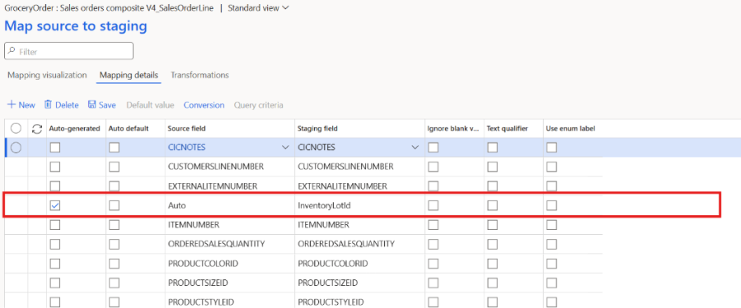Check Ignore blank values for PRODUCTSIZEID row

coord(433,283)
